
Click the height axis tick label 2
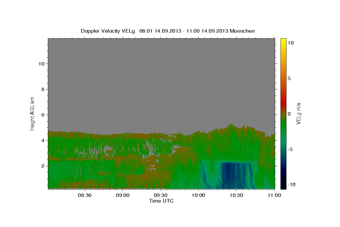point(43,166)
